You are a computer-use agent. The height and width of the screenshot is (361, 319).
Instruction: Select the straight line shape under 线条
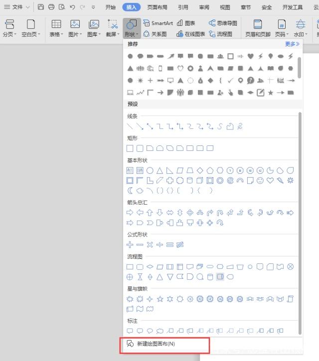(130, 126)
